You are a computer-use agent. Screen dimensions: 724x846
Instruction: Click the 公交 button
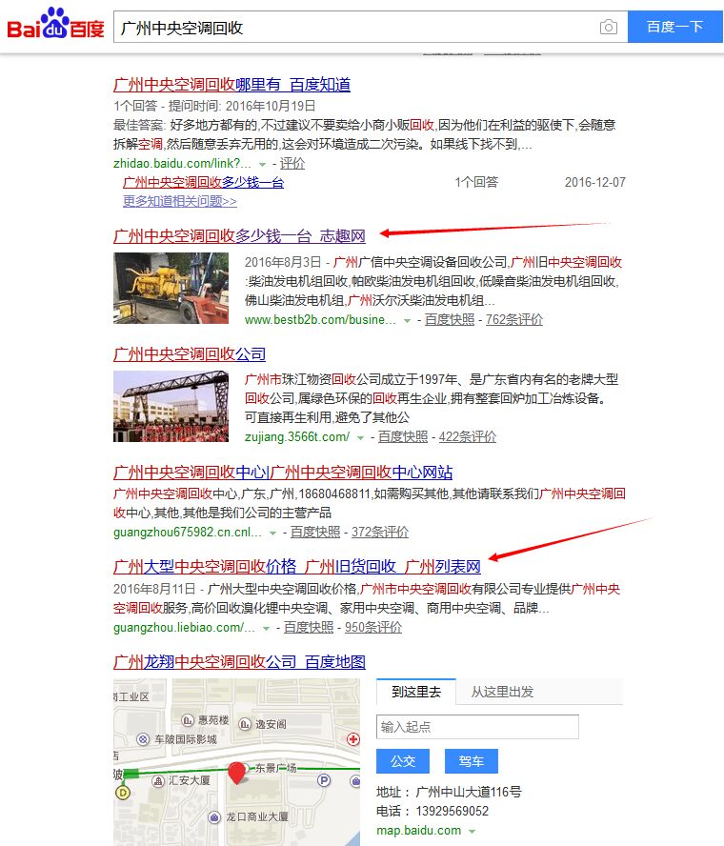(403, 761)
